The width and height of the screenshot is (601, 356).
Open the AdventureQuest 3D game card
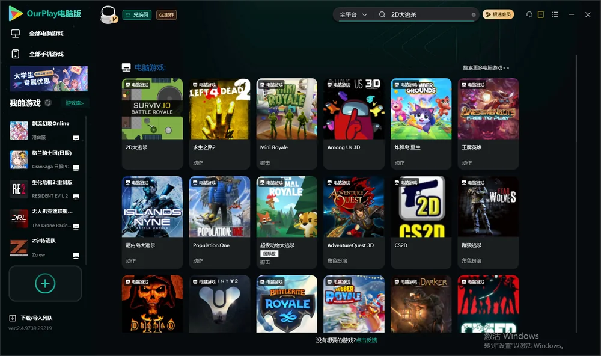(x=354, y=222)
